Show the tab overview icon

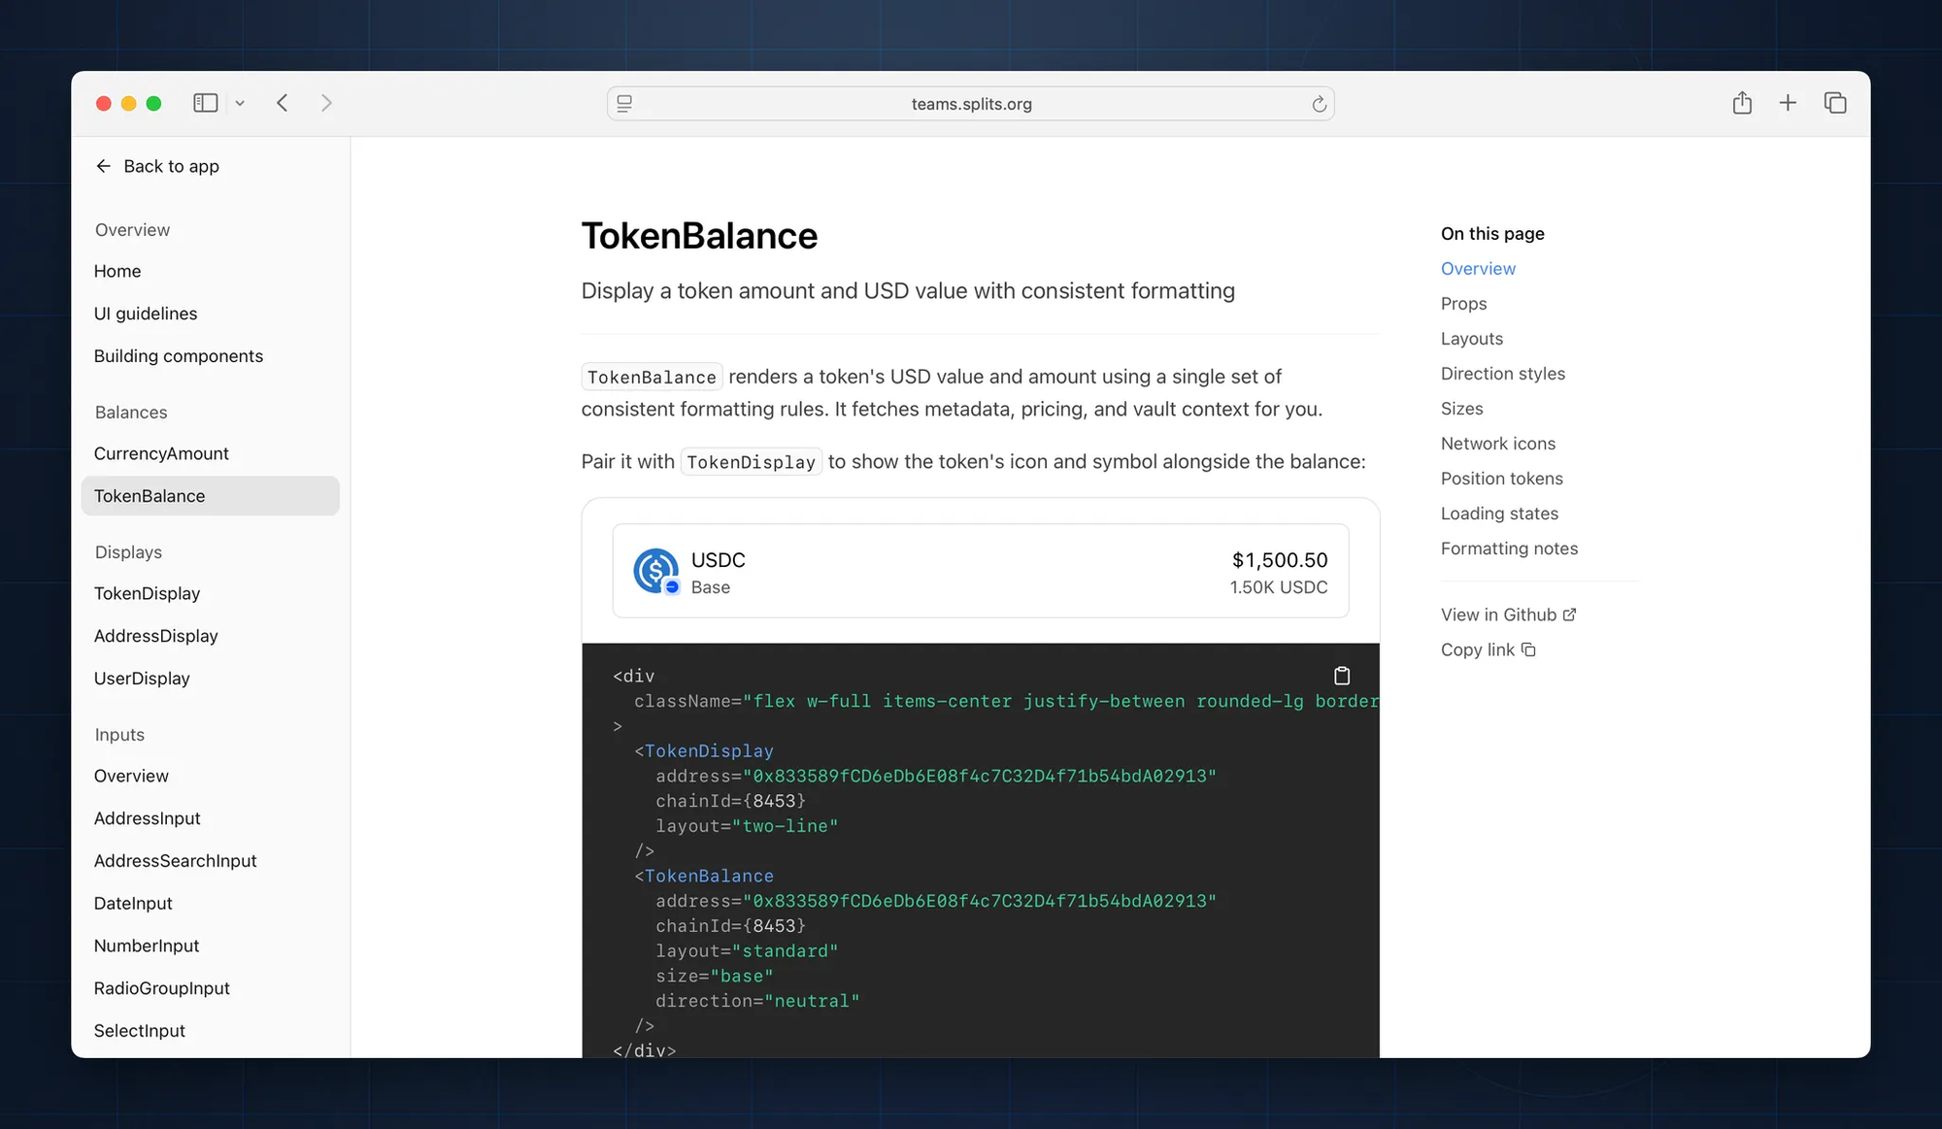[x=1834, y=103]
